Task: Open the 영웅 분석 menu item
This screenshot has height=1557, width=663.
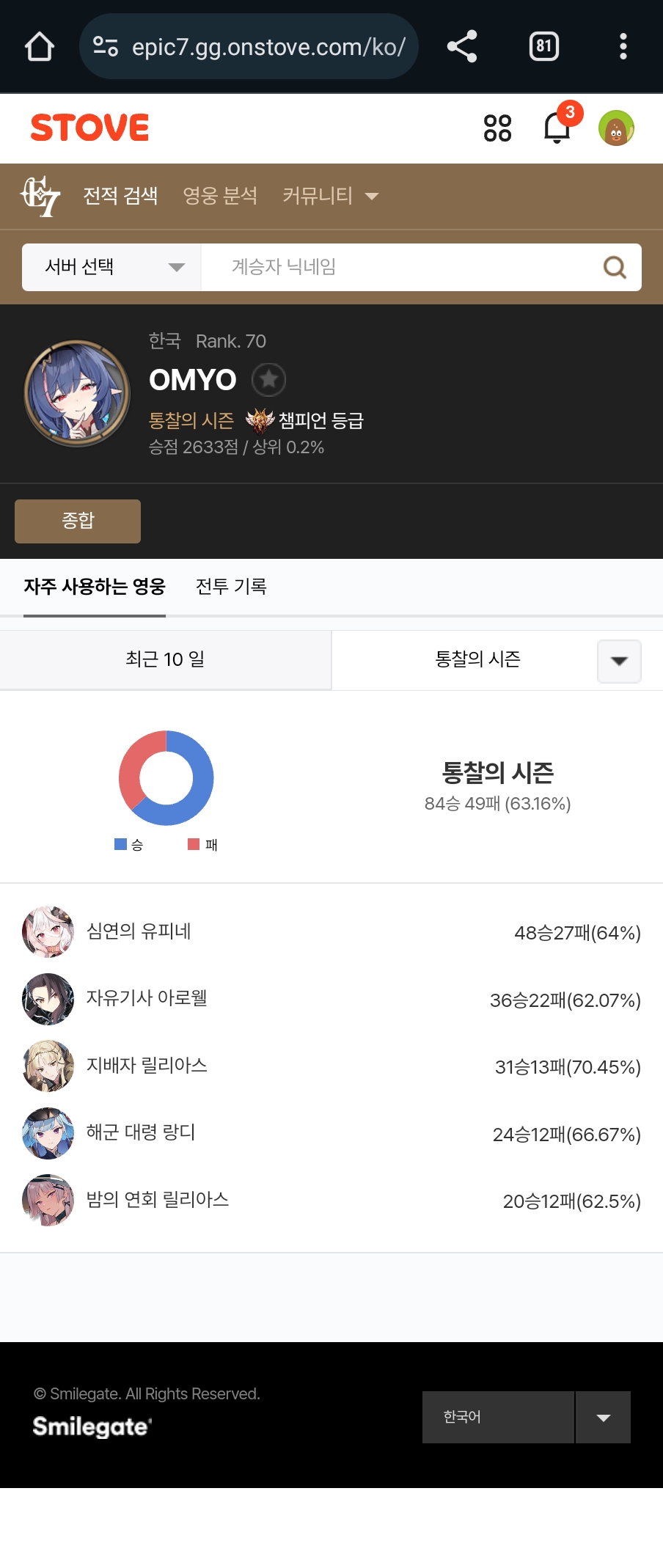Action: [220, 196]
